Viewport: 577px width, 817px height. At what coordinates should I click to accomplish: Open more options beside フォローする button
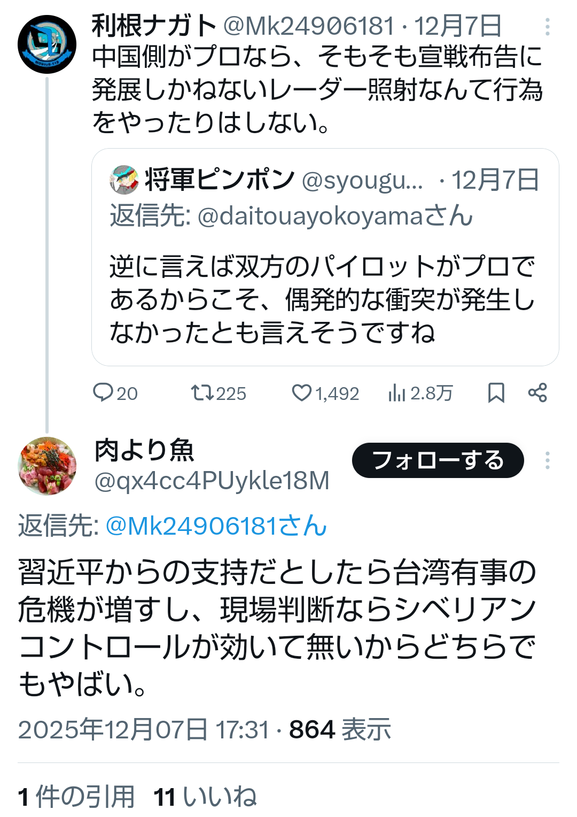click(547, 460)
